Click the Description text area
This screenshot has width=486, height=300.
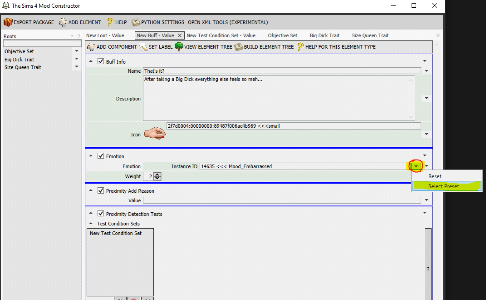coord(279,98)
